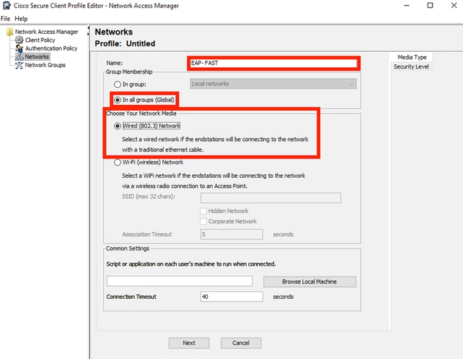This screenshot has height=359, width=463.
Task: Click the Browse Local Machine button
Action: pyautogui.click(x=309, y=282)
